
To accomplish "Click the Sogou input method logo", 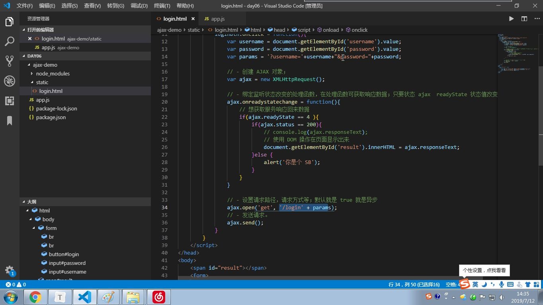I will [x=465, y=284].
